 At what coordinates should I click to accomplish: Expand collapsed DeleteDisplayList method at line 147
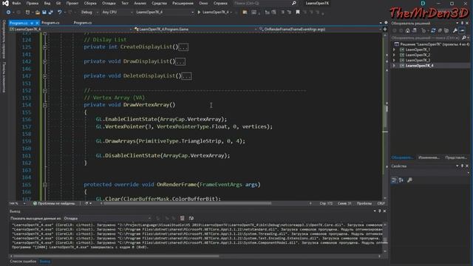pyautogui.click(x=45, y=76)
